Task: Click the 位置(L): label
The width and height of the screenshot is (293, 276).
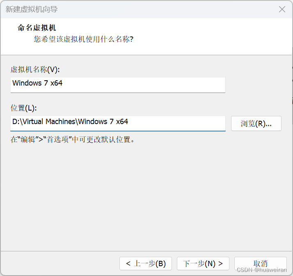Action: (x=23, y=108)
